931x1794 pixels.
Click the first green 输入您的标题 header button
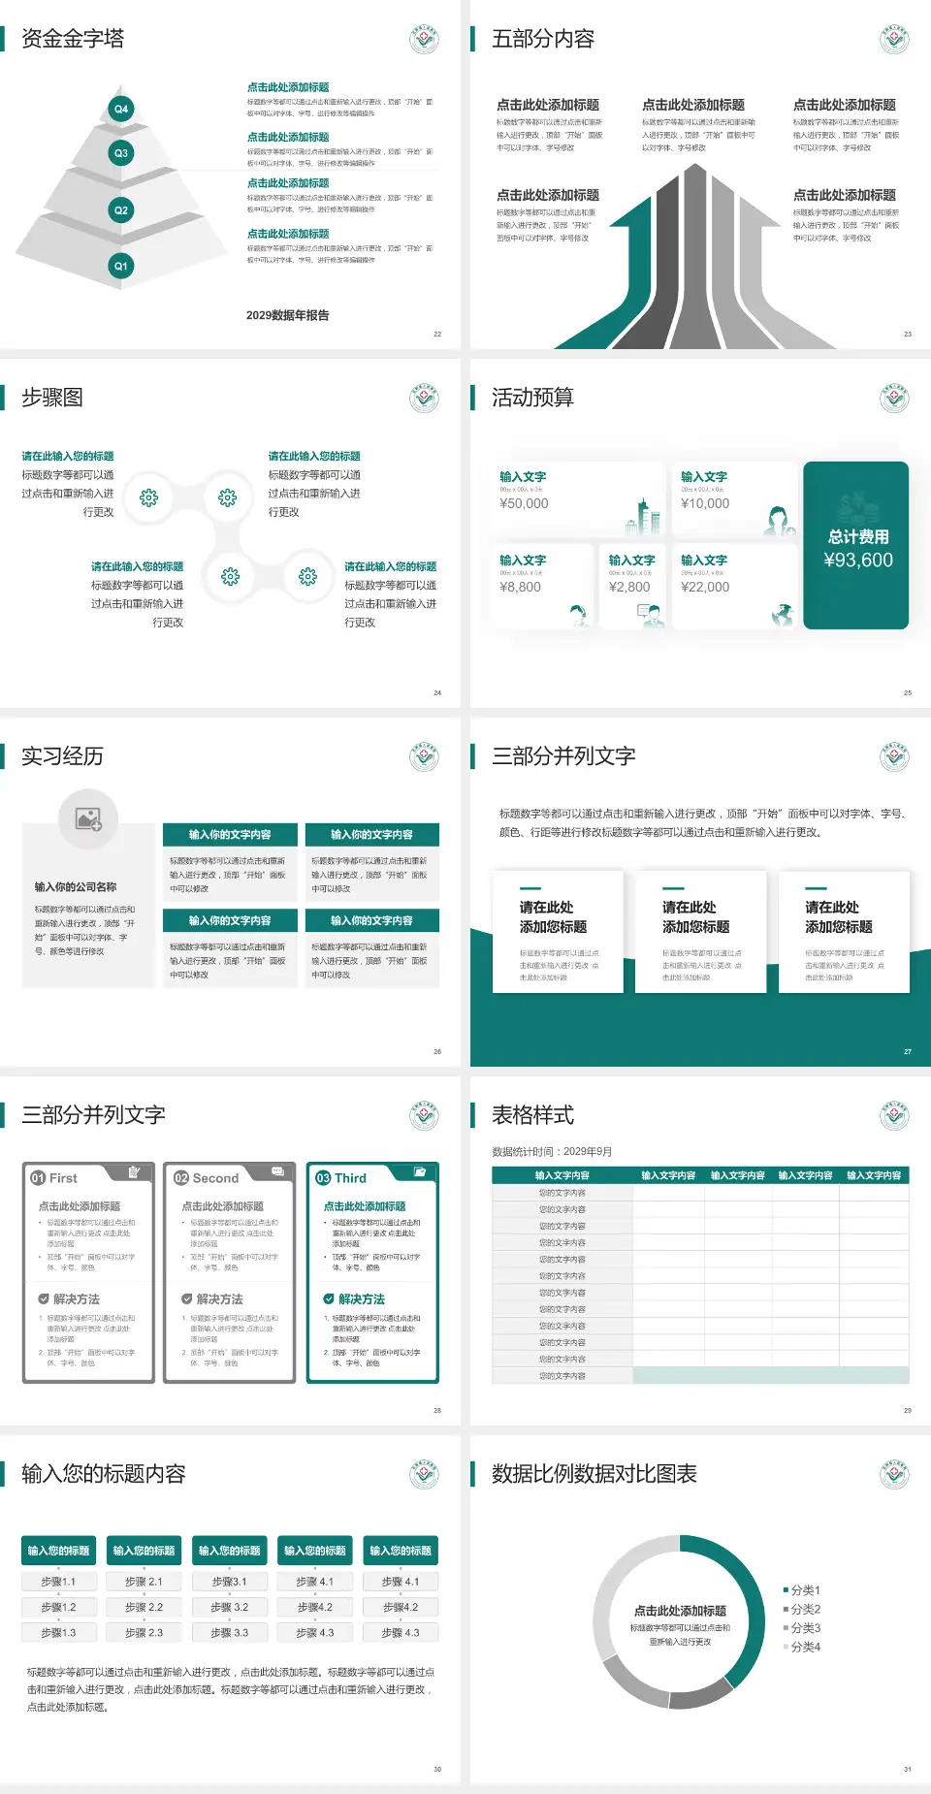pos(58,1551)
